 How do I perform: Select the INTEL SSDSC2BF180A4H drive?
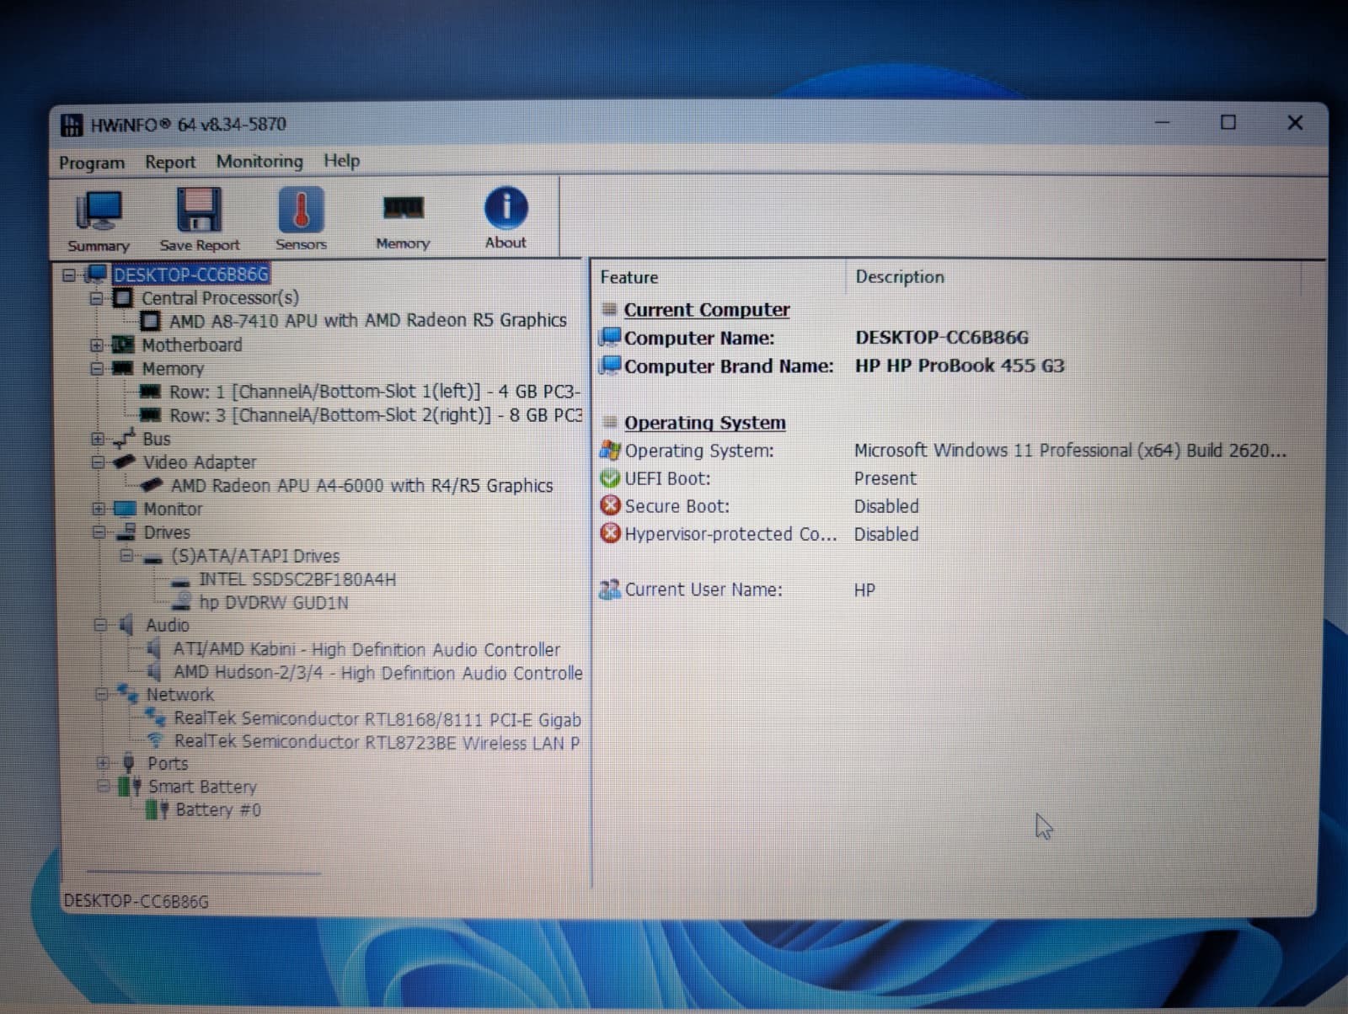(297, 579)
